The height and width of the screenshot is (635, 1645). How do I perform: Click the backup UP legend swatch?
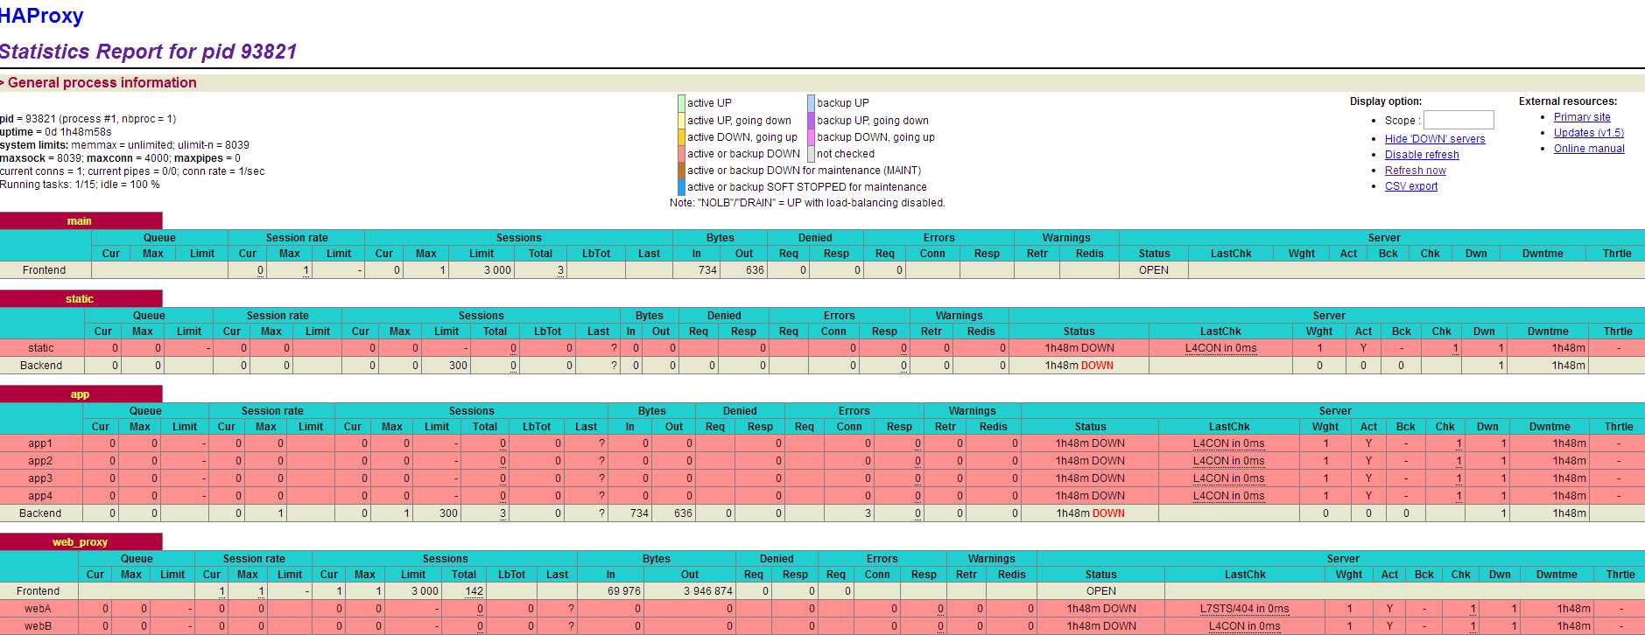pyautogui.click(x=811, y=103)
